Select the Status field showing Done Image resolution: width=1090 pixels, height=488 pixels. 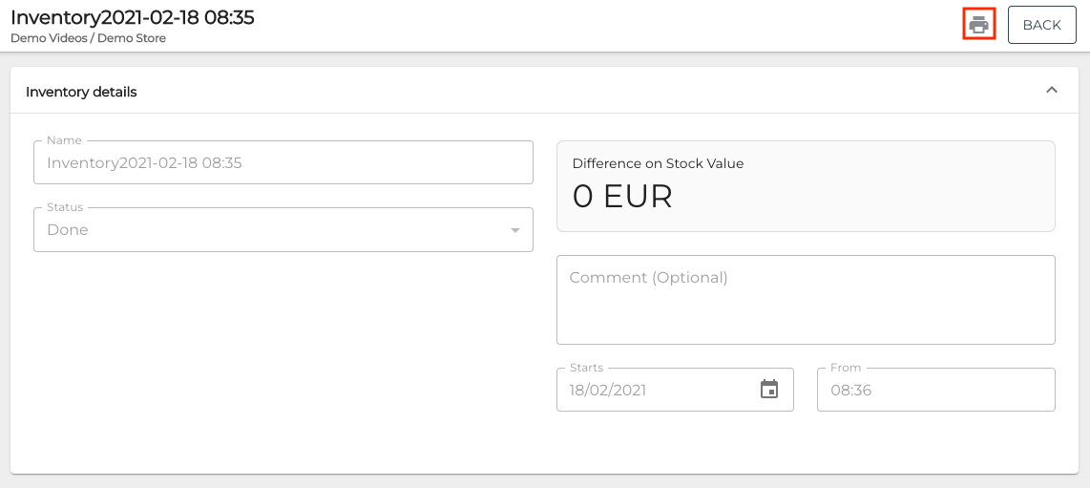(267, 230)
